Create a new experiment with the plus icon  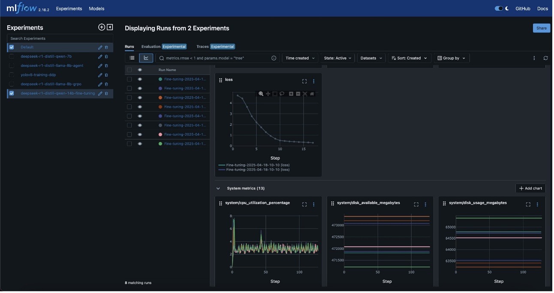tap(102, 27)
